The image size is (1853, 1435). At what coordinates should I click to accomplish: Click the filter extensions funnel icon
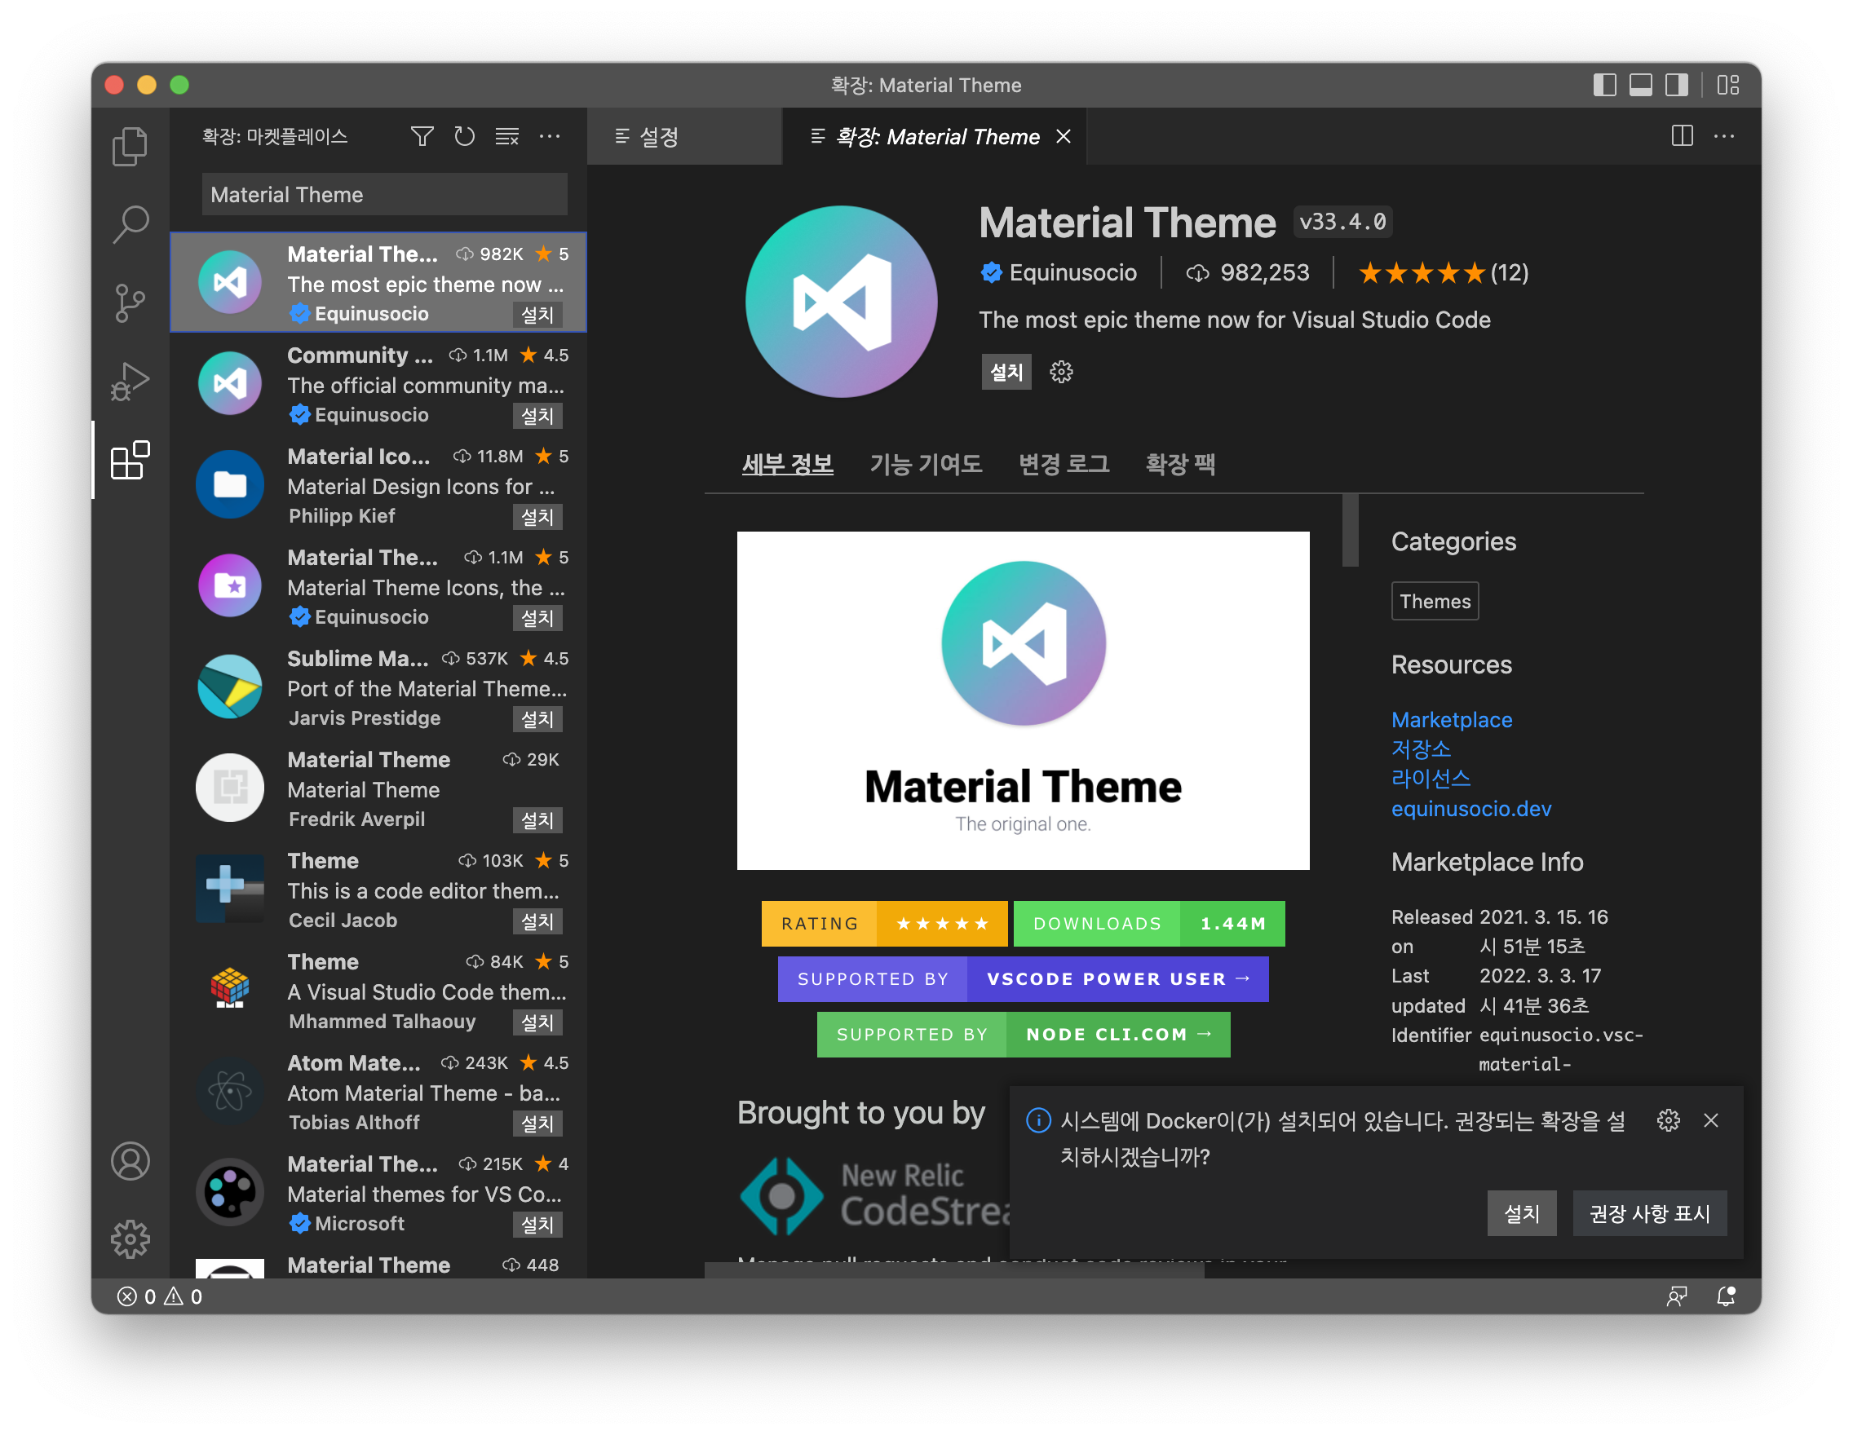pyautogui.click(x=422, y=136)
